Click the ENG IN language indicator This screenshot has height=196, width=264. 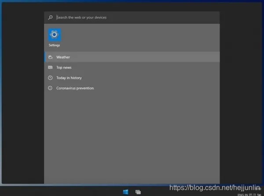242,195
